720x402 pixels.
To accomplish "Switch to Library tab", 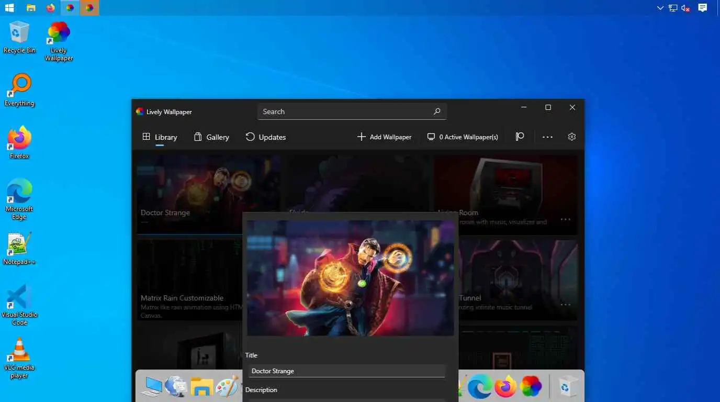I will (x=160, y=137).
